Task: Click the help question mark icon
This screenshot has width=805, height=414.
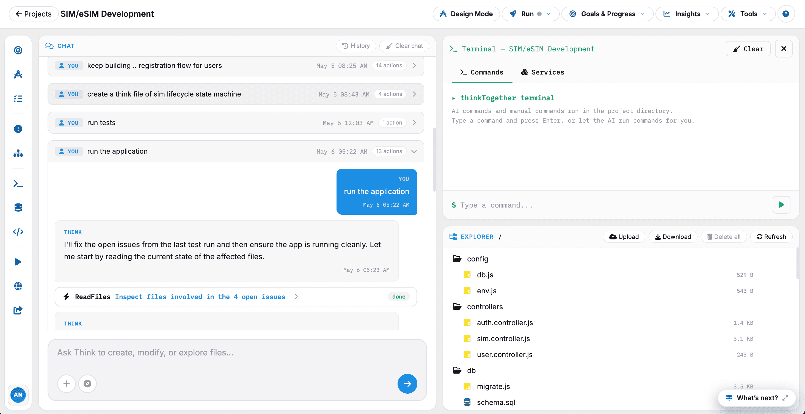Action: (x=786, y=14)
